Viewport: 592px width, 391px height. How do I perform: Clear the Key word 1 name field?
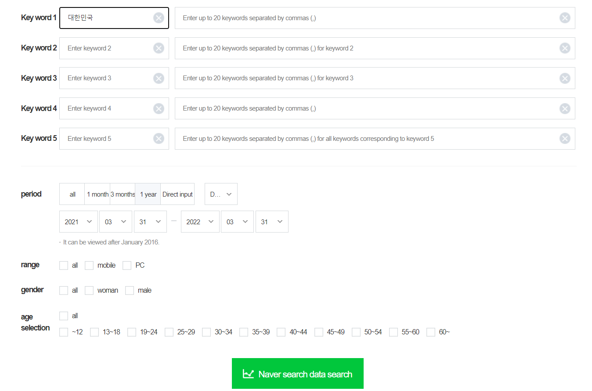coord(159,18)
